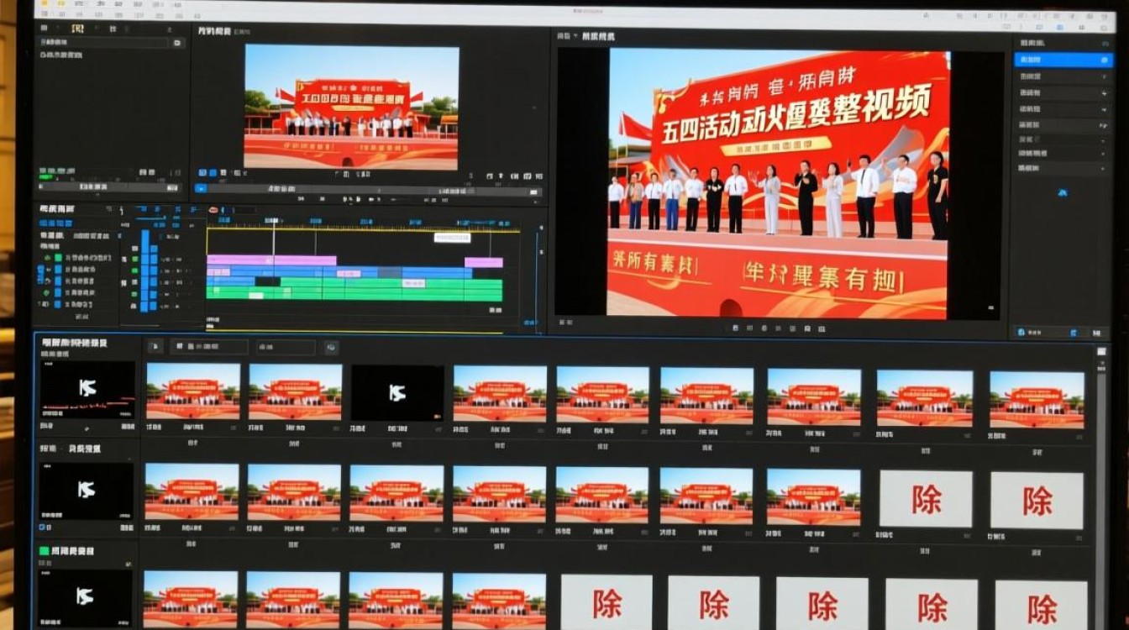Select the short pink clip at the timeline's end
The image size is (1129, 630).
(484, 262)
